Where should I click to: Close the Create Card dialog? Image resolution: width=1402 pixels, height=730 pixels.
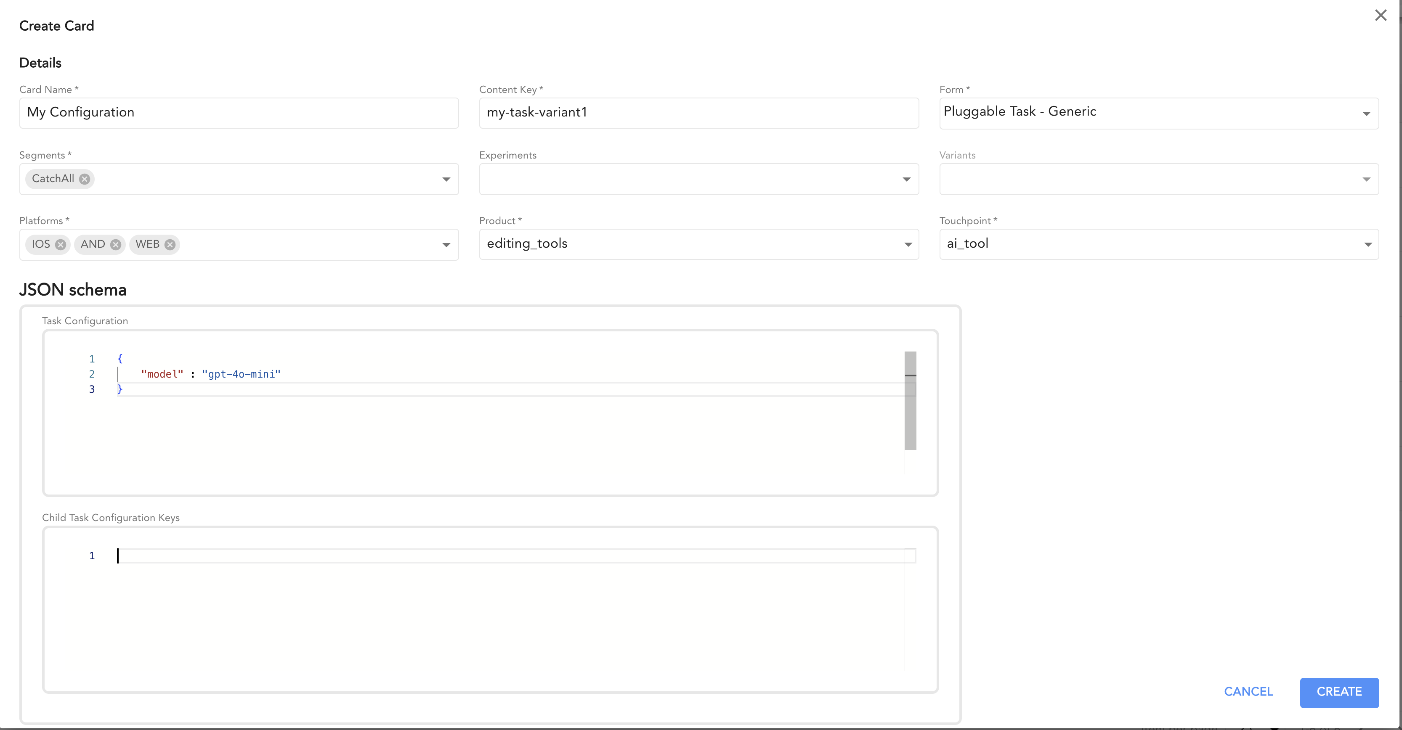click(1381, 15)
